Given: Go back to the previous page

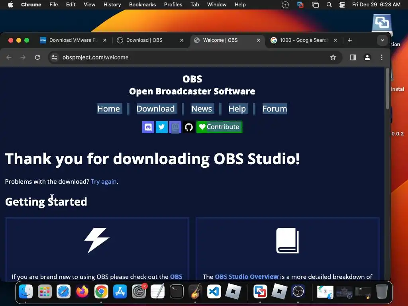Looking at the screenshot, I should point(9,57).
